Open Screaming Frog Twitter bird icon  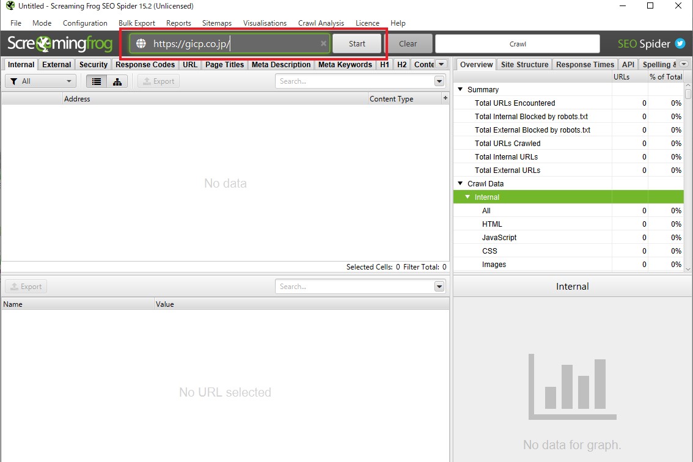point(680,43)
